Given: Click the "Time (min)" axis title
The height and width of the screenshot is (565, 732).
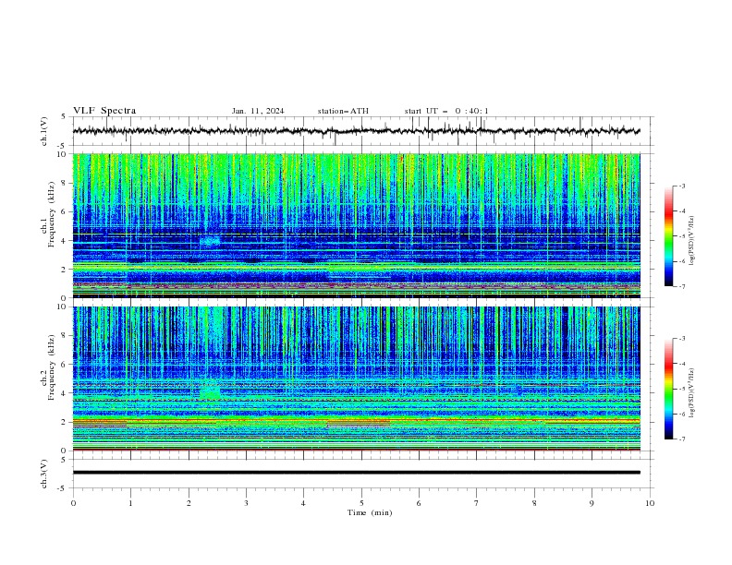Looking at the screenshot, I should 370,512.
